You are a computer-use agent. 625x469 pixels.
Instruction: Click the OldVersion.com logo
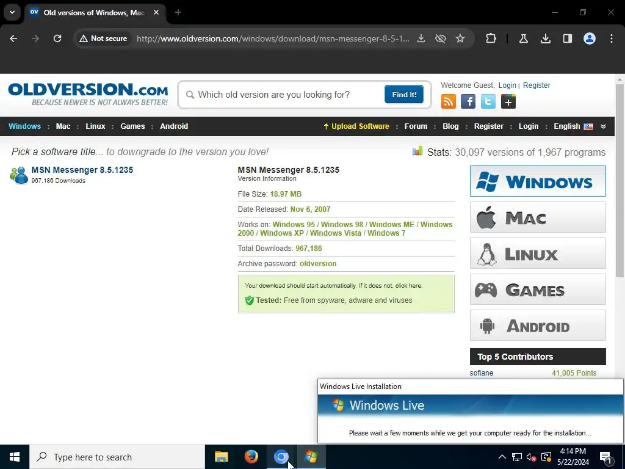(x=88, y=94)
